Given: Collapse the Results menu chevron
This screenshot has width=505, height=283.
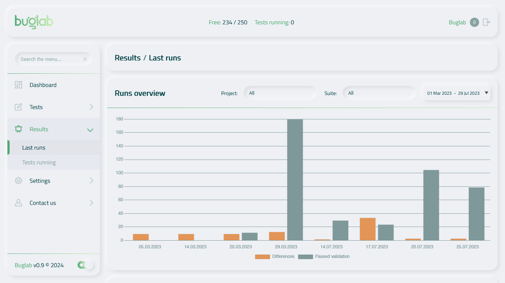Looking at the screenshot, I should (x=90, y=130).
